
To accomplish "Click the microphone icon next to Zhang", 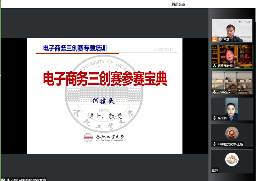I will 215,92.
